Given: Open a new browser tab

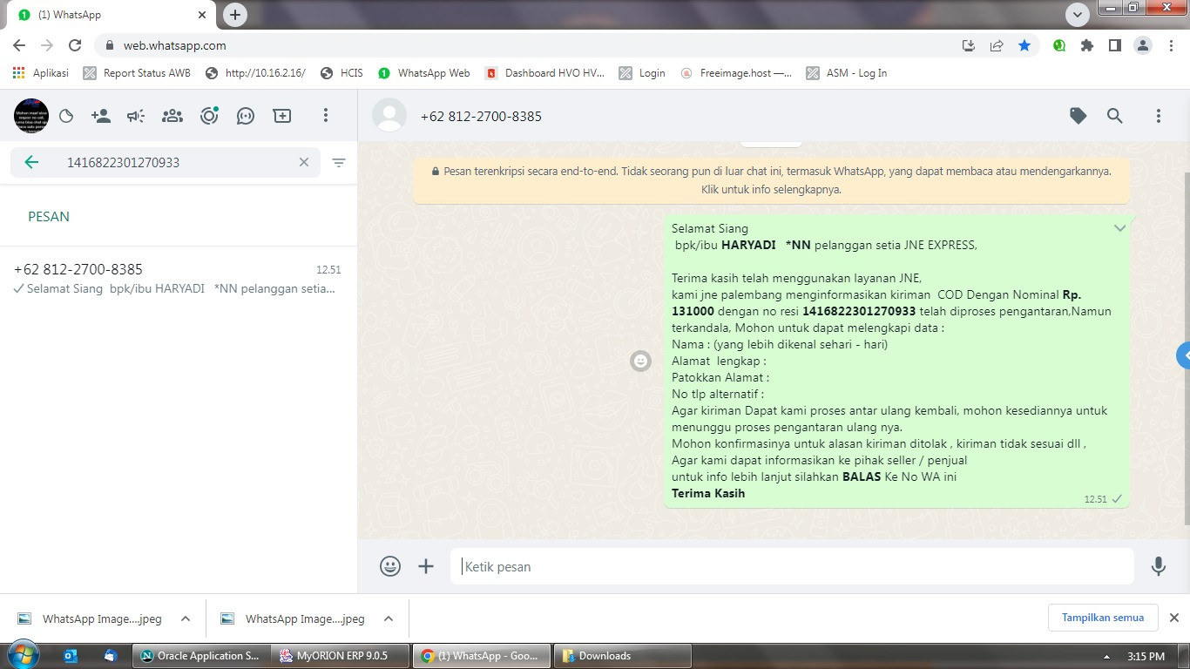Looking at the screenshot, I should tap(234, 15).
